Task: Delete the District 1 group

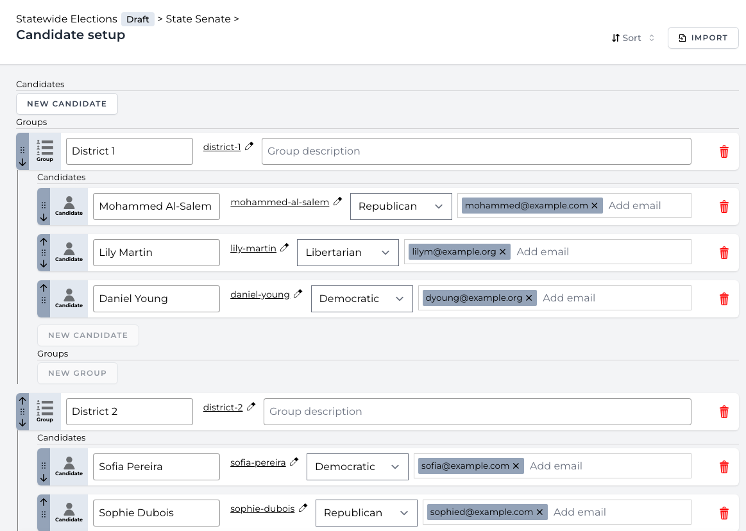Action: coord(724,151)
